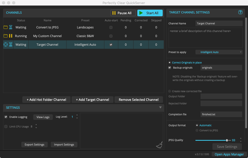Click the folder icon for My Custom Channel
This screenshot has height=158, width=248.
click(x=6, y=36)
